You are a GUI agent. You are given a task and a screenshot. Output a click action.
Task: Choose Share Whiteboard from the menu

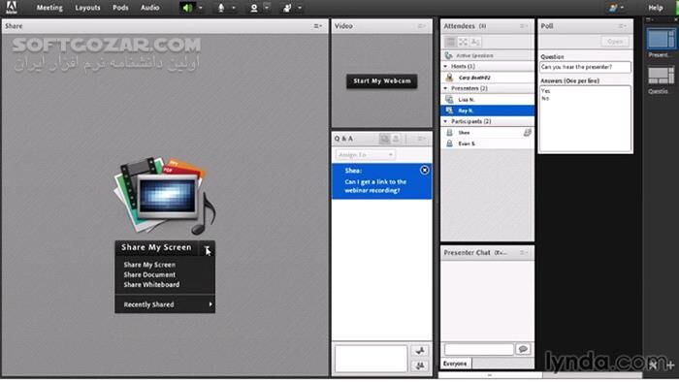(x=151, y=285)
